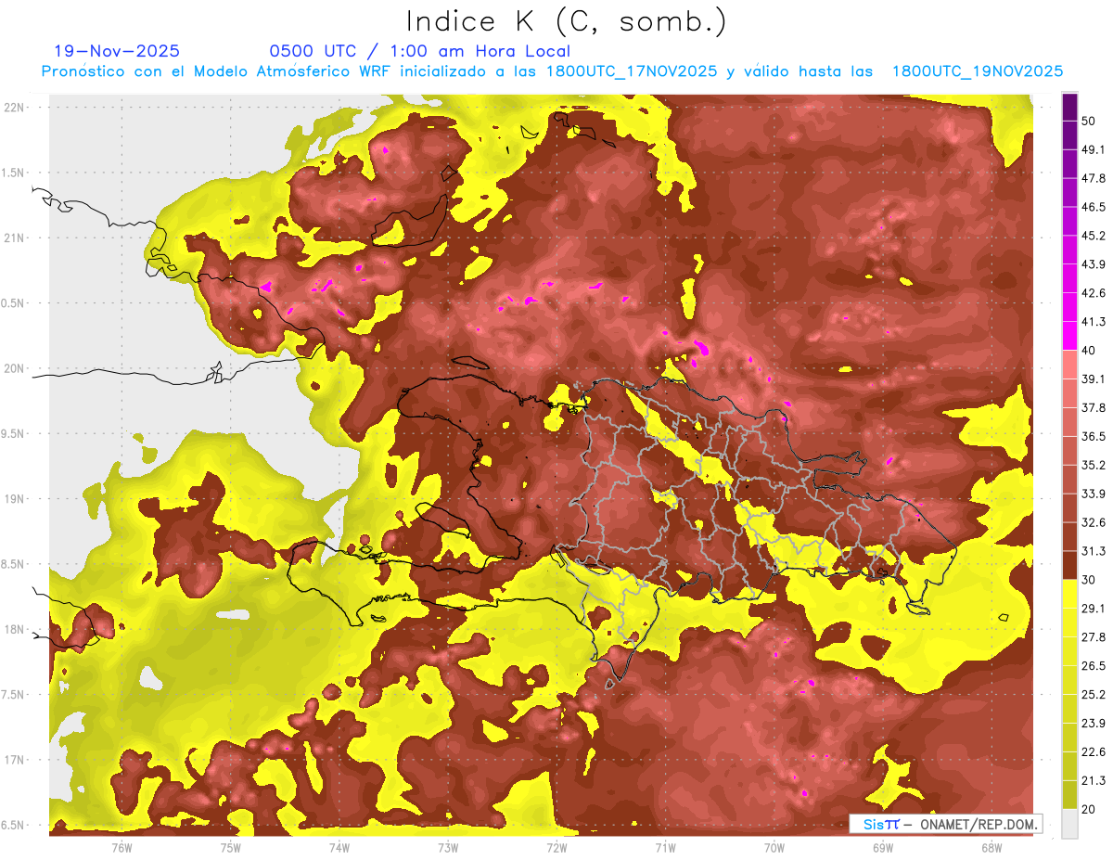Click the colorbar value "25.2"
Viewport: 1113px width, 860px height.
click(x=1093, y=694)
